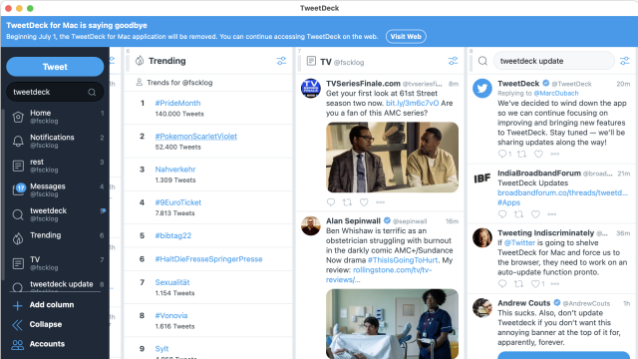Click the sidebar search field containing 'tweetdeck'
The width and height of the screenshot is (638, 359).
pos(55,92)
